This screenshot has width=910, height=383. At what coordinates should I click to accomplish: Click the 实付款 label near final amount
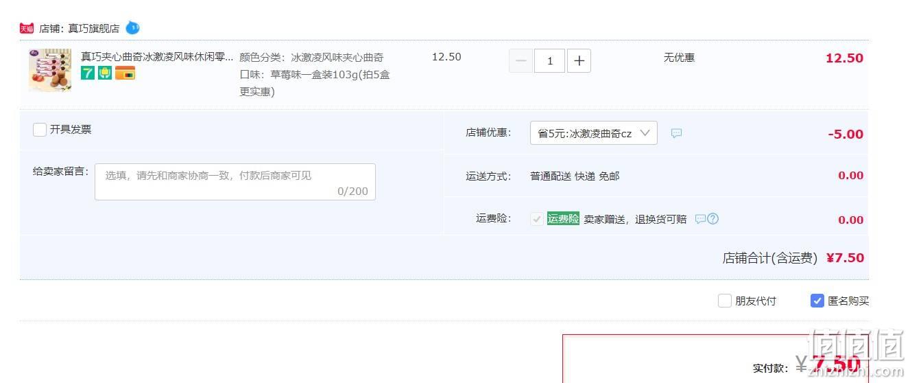pyautogui.click(x=772, y=368)
